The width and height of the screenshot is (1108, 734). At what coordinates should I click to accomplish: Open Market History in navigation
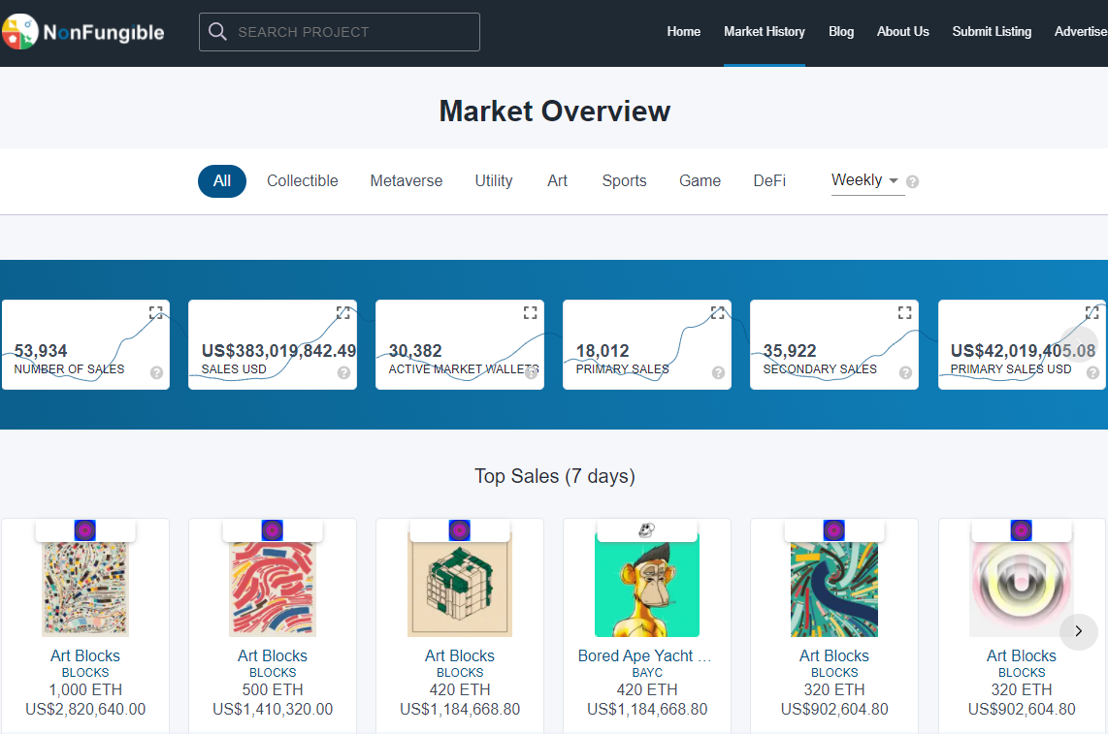(x=765, y=32)
